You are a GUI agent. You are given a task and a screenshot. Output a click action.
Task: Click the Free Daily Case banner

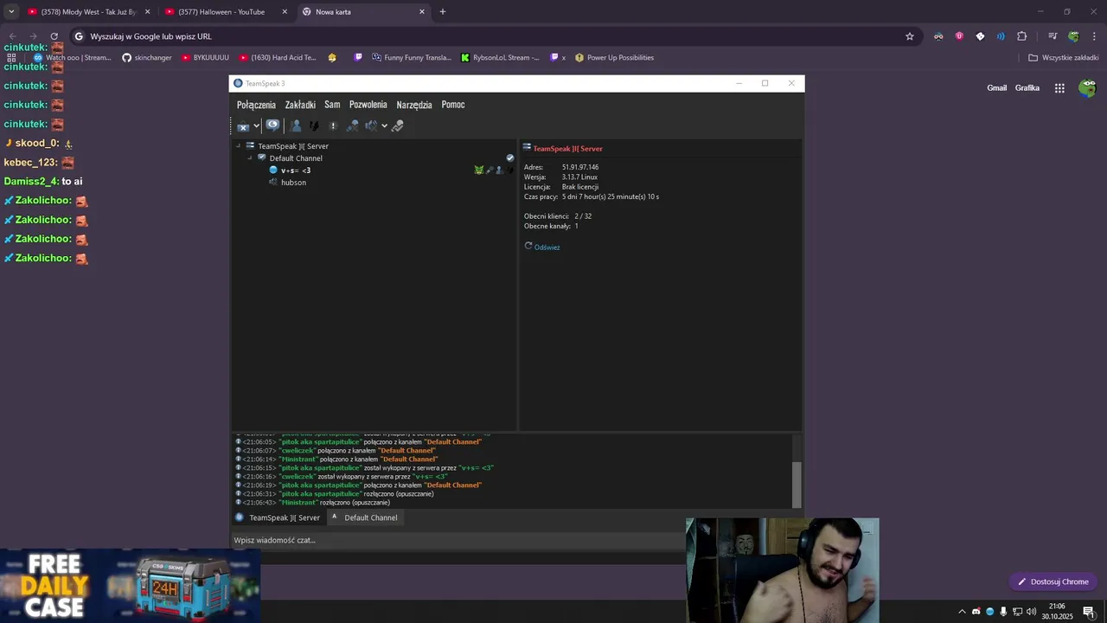[130, 586]
